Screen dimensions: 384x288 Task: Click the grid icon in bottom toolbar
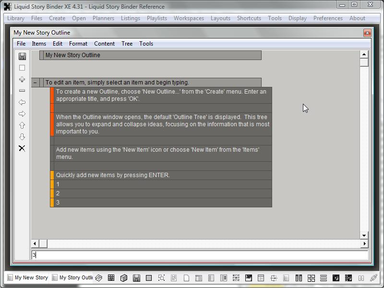111,277
